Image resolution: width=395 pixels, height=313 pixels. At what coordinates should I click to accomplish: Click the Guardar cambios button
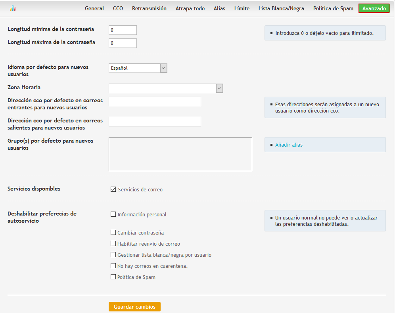(x=134, y=307)
